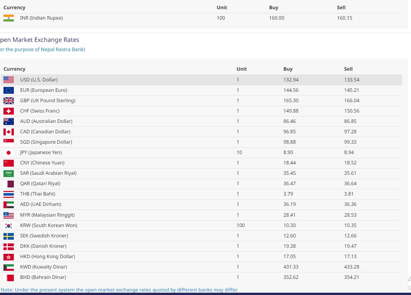Click the note about differing bank rates
Viewport: 411px width, 295px height.
coord(119,290)
